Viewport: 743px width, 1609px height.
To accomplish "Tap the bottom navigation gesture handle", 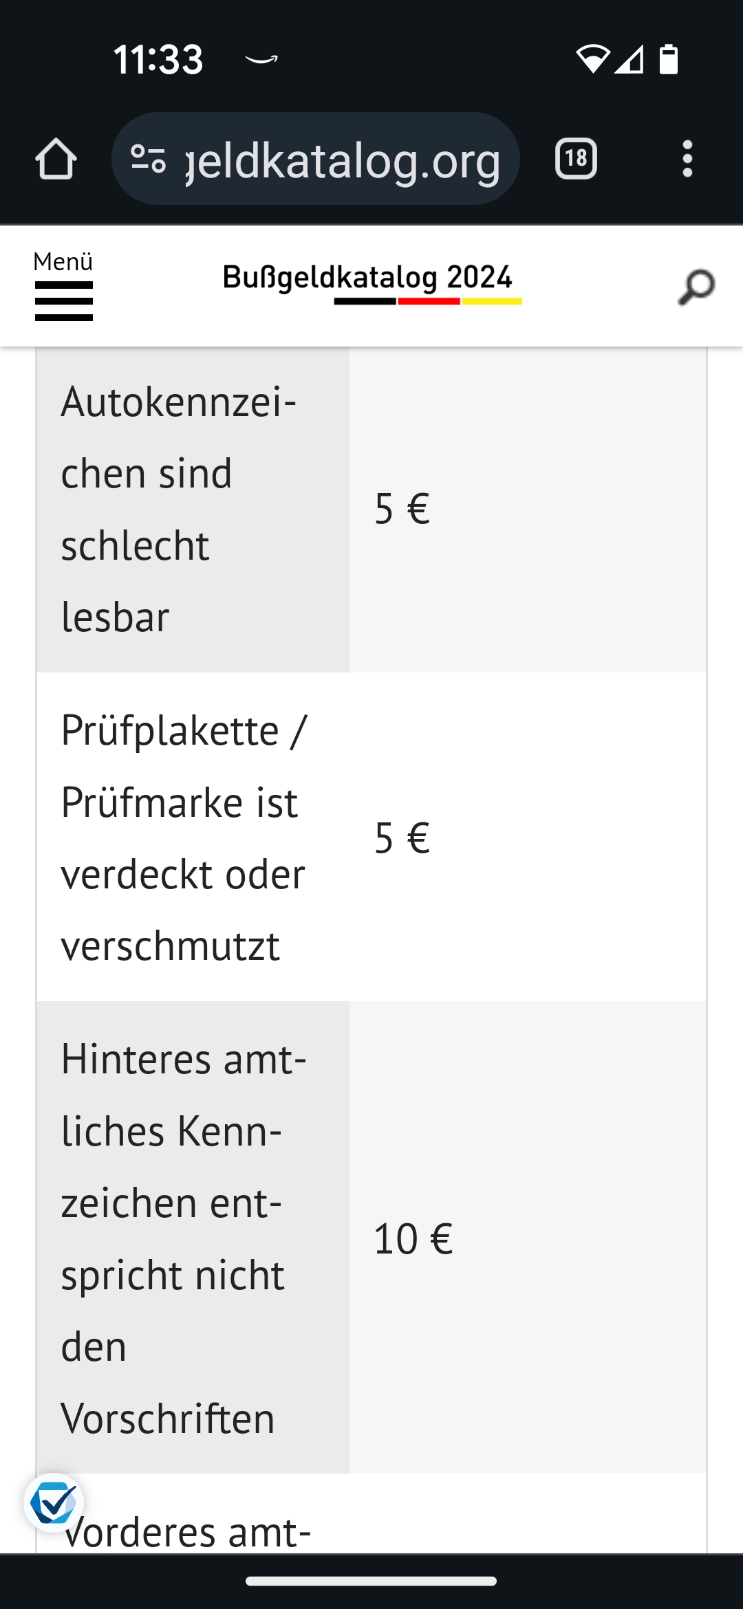I will (x=371, y=1581).
